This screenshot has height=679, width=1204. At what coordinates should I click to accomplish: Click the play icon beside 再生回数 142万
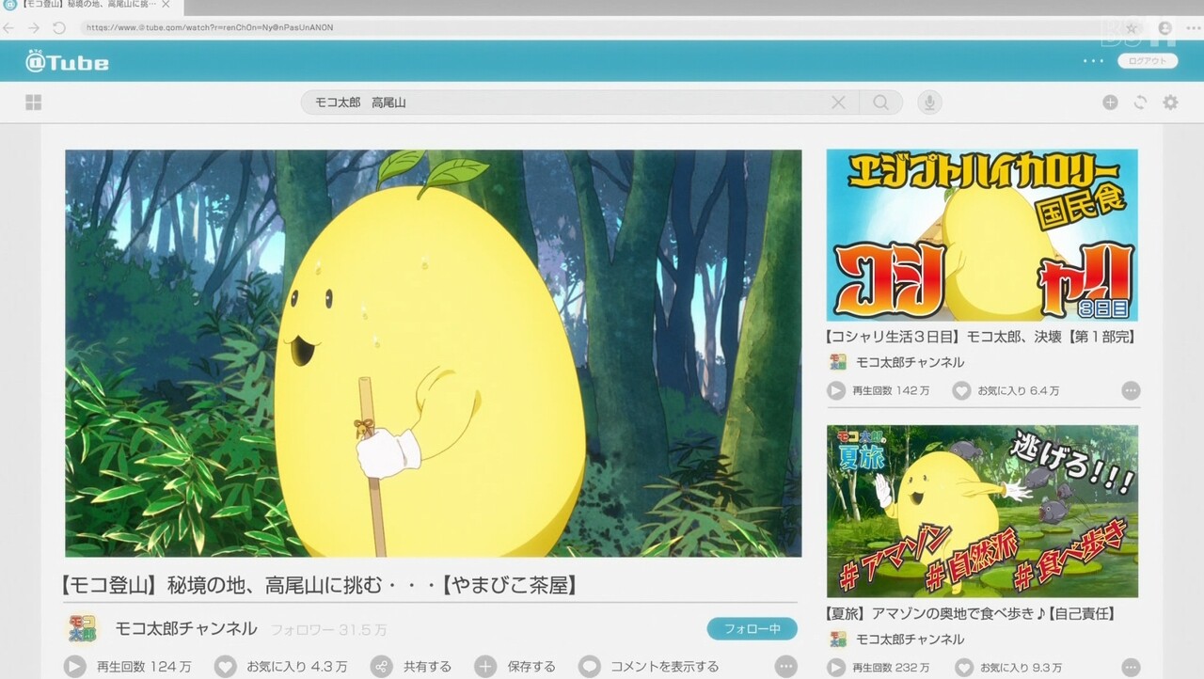[836, 390]
